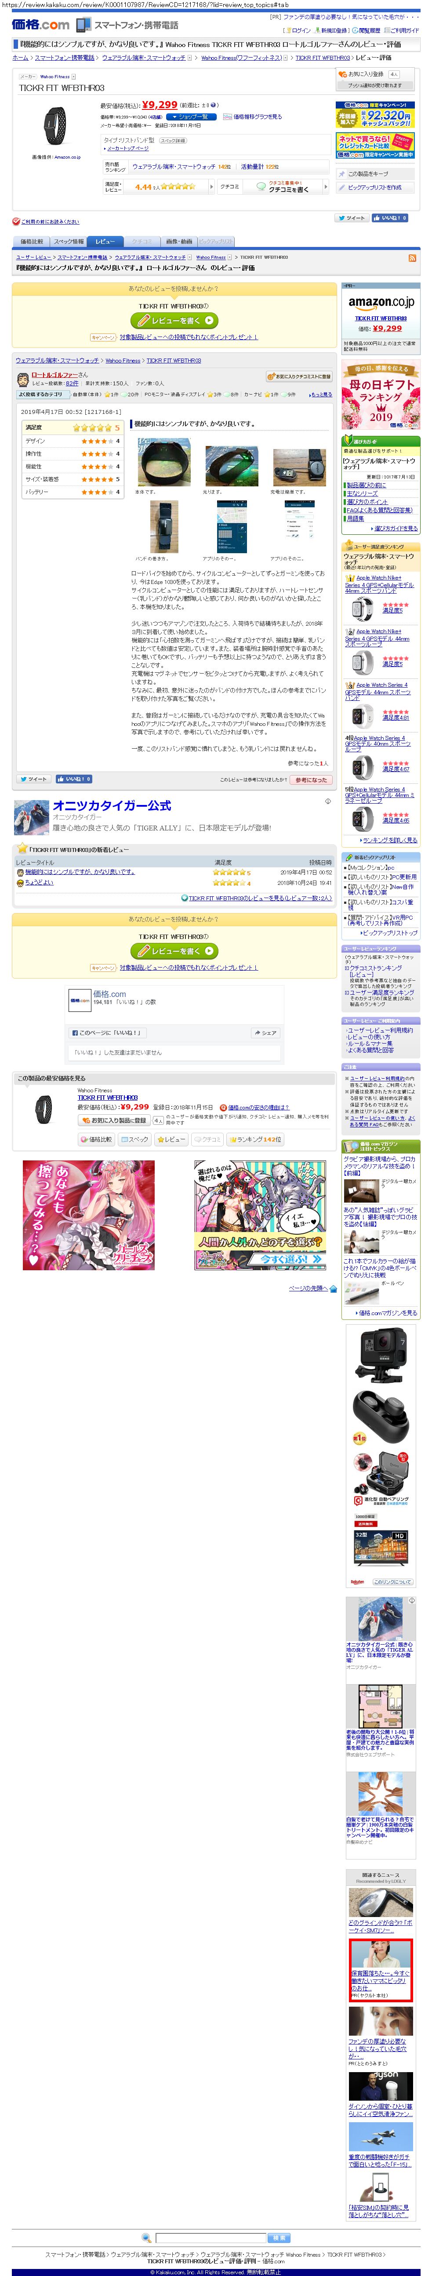The image size is (432, 2276).
Task: Mark review as 参考になった
Action: pyautogui.click(x=310, y=779)
